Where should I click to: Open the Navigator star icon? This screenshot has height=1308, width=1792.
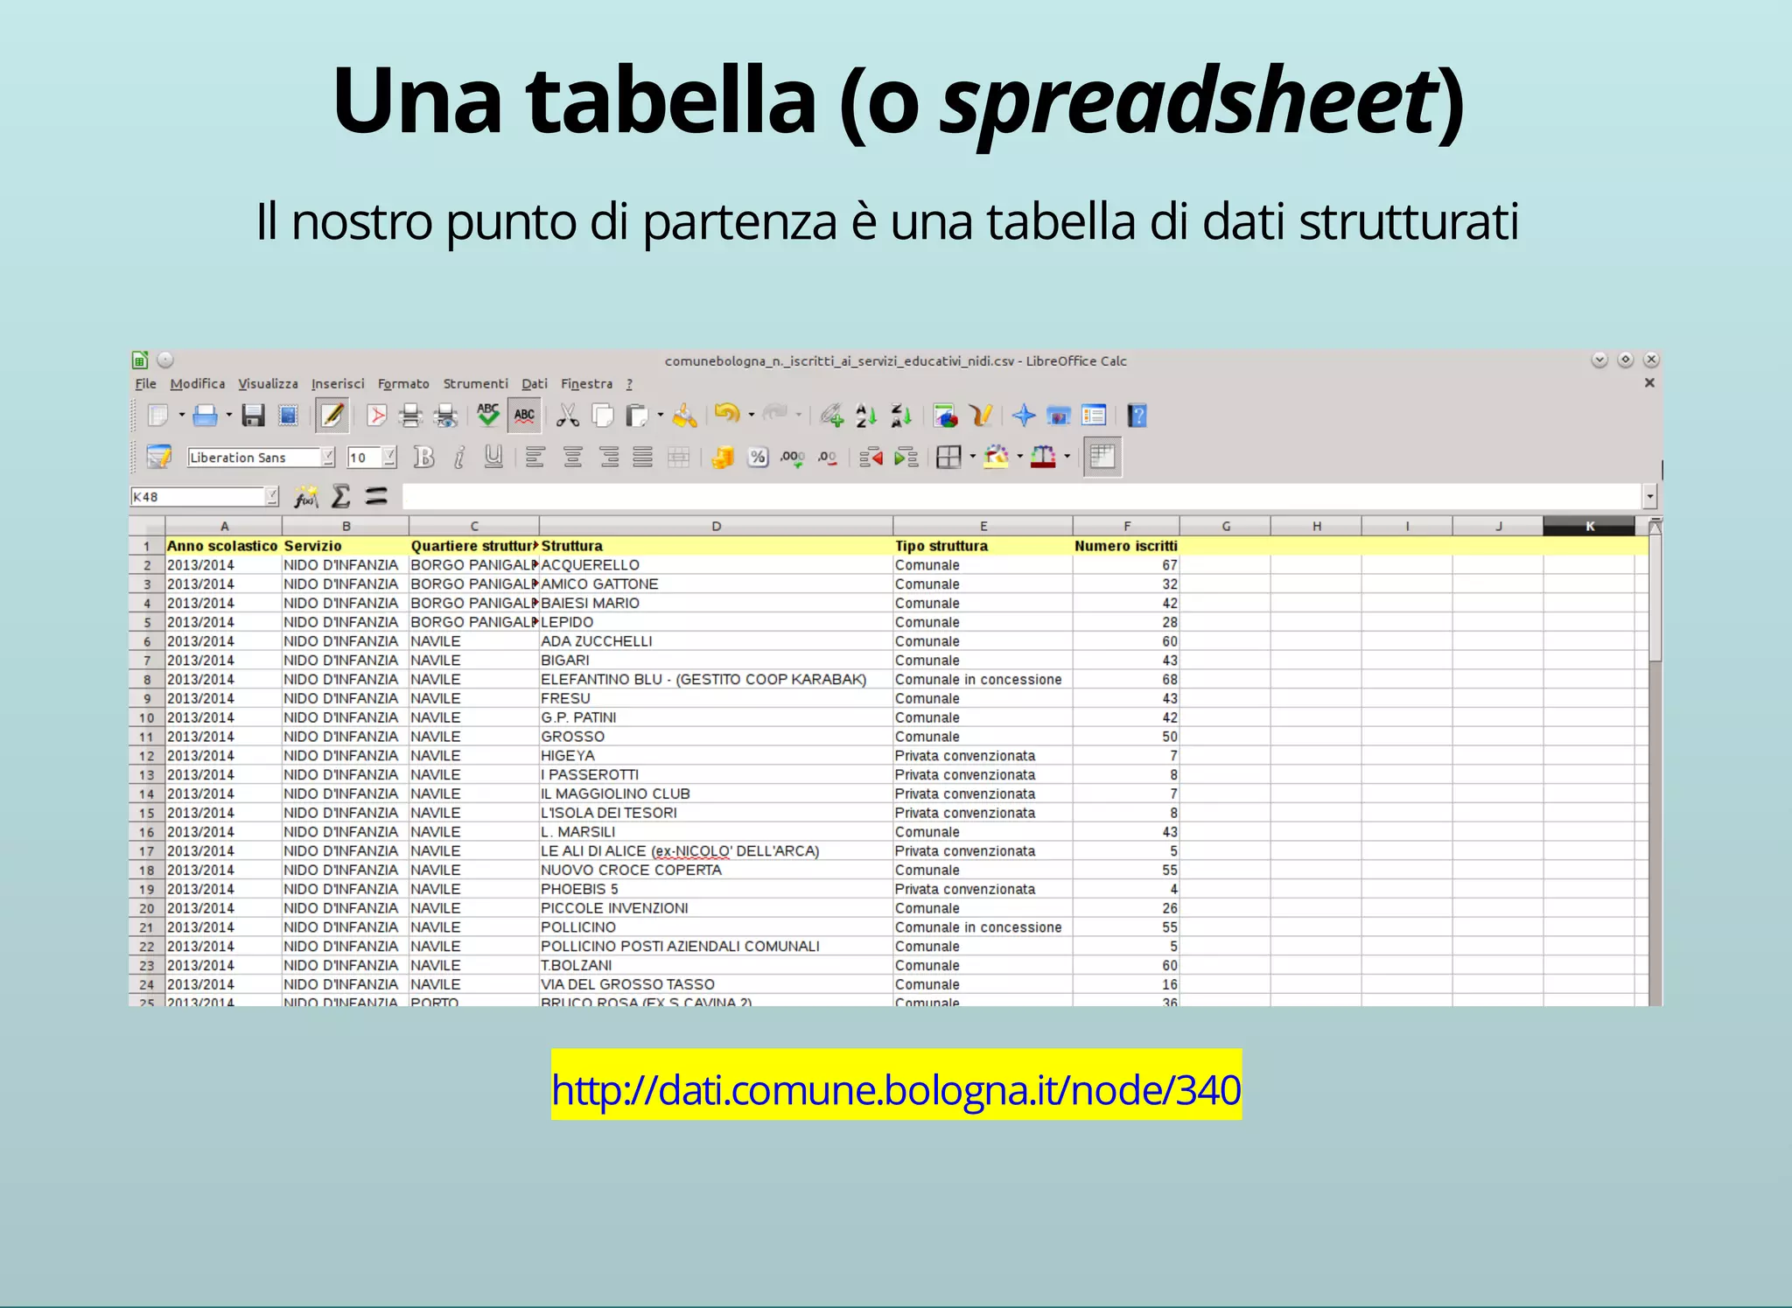(1024, 416)
